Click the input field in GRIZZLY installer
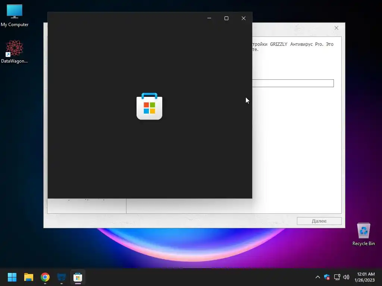Screen dimensions: 382x286 click(293, 83)
